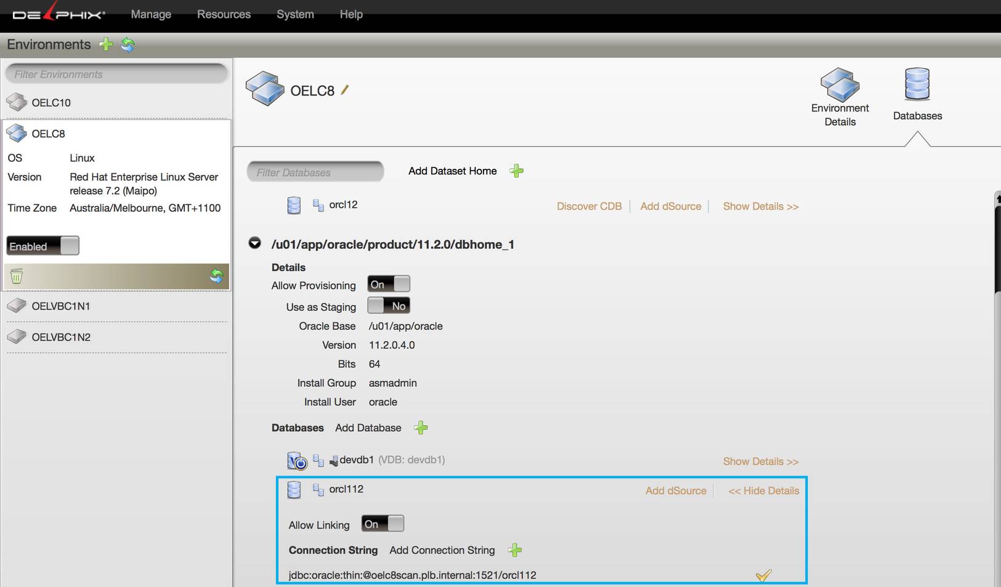Turn off Allow Linking for orcl112
Viewport: 1001px width, 587px height.
[x=383, y=523]
